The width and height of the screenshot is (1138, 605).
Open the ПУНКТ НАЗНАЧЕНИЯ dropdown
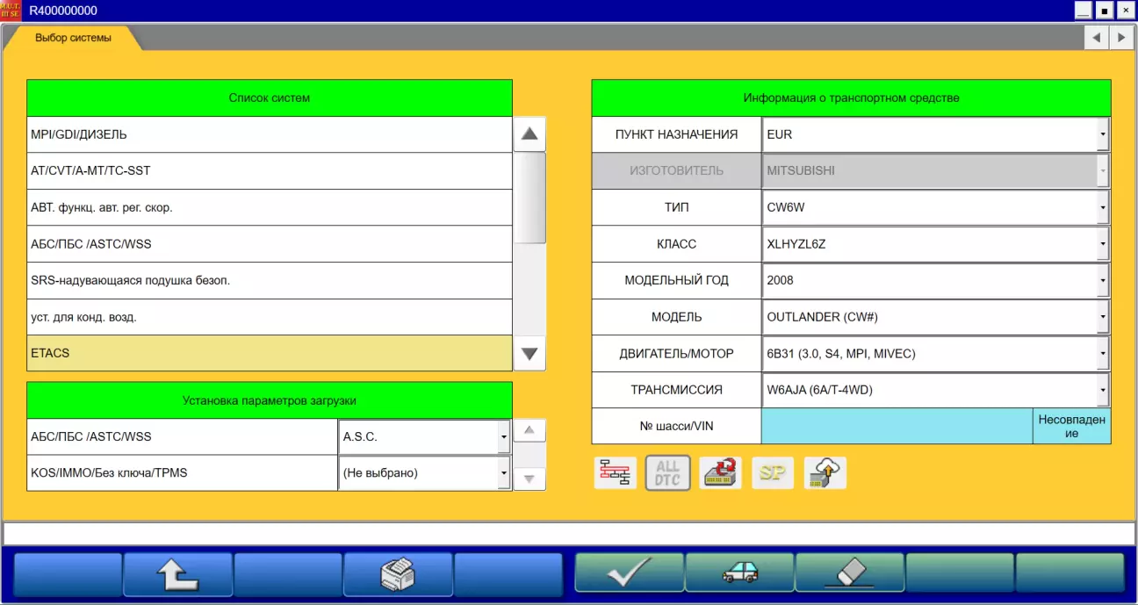[1102, 135]
